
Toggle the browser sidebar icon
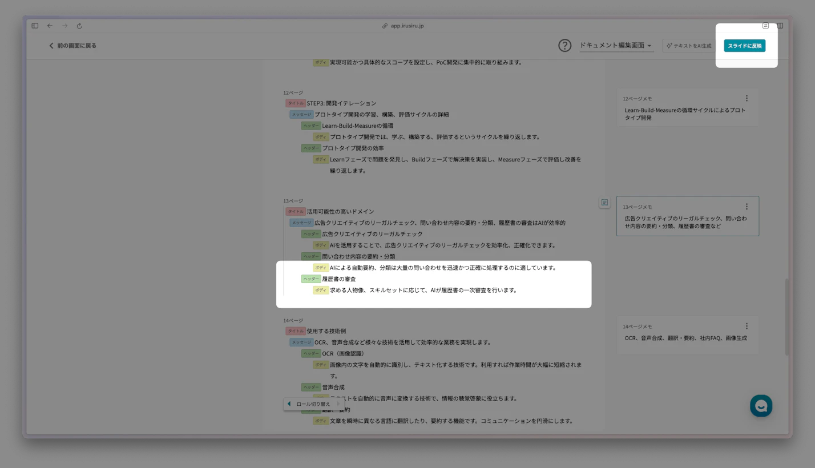point(35,26)
